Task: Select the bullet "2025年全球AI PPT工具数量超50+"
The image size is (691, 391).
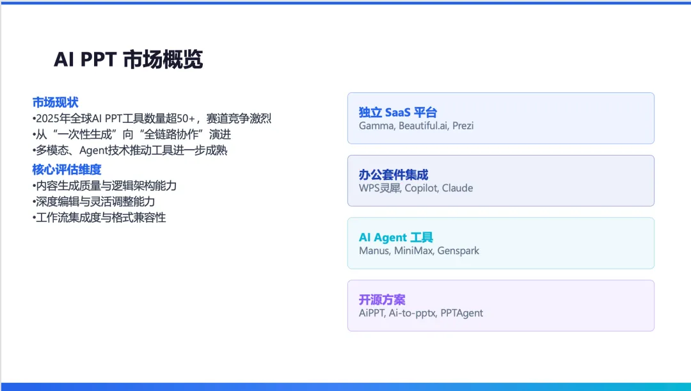Action: click(x=152, y=118)
